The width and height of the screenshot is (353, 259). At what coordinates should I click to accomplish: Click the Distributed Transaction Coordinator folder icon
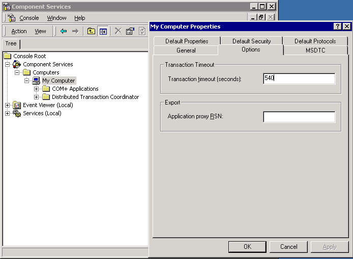point(46,97)
